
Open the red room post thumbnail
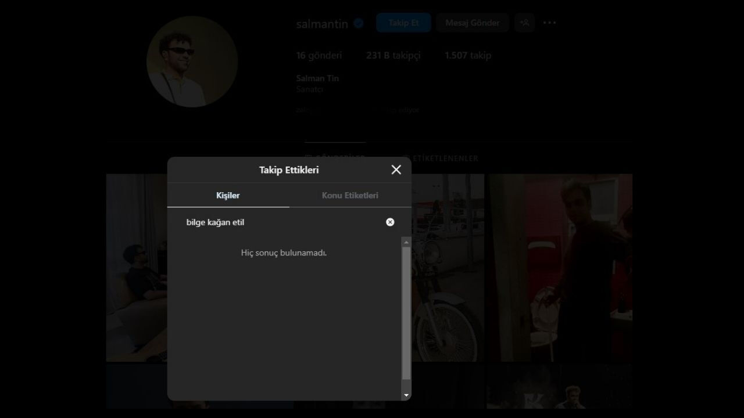click(559, 267)
